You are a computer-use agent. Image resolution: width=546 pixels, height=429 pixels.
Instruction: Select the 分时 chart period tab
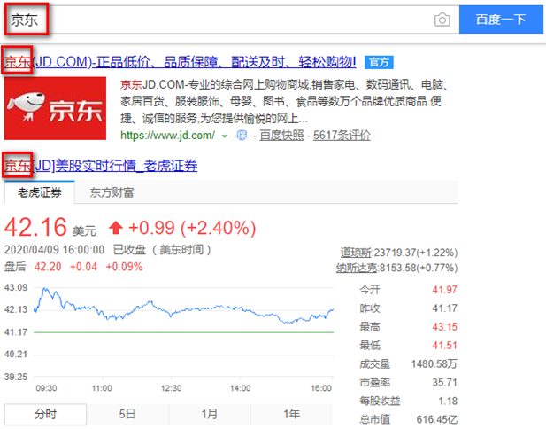[x=46, y=414]
